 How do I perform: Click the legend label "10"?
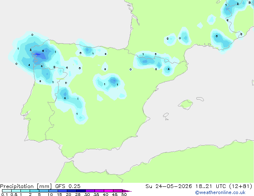[50, 194]
